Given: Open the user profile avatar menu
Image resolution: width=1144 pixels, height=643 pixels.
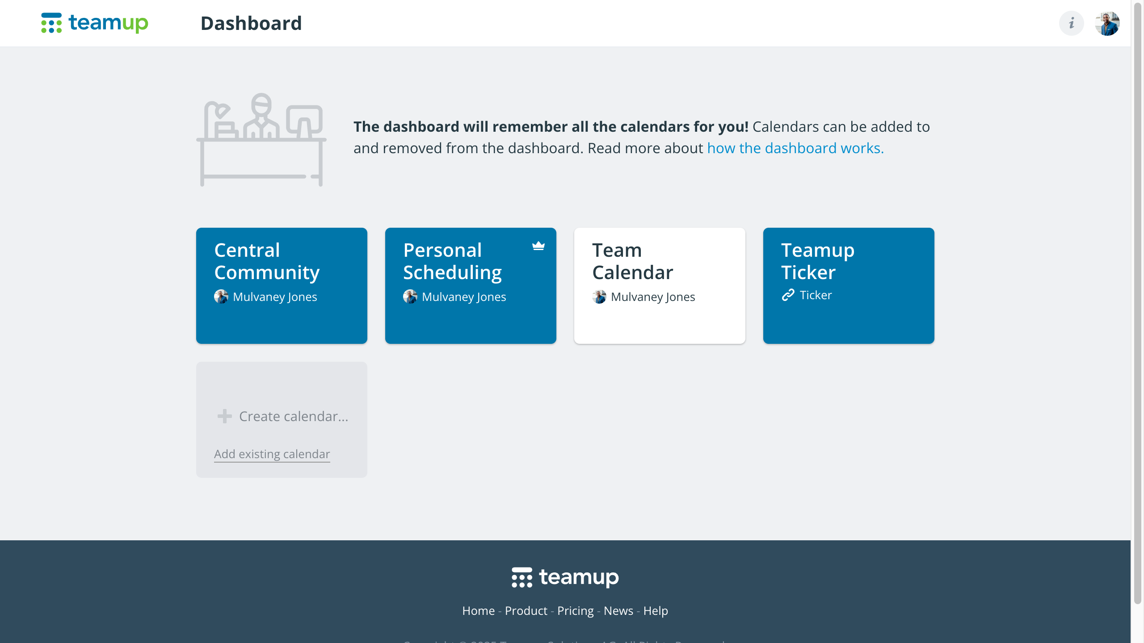Looking at the screenshot, I should [1107, 23].
